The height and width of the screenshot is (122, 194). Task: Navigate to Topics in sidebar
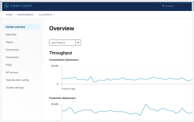coord(9,42)
